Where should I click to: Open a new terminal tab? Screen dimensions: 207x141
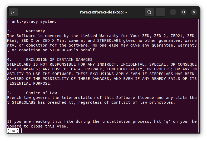[13, 12]
